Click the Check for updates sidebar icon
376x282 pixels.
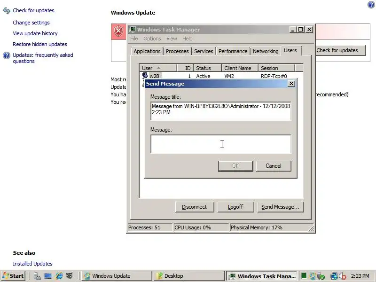7,10
